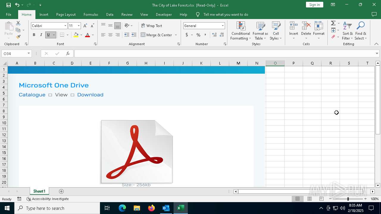The image size is (381, 214).
Task: Toggle Bold formatting
Action: coord(34,35)
